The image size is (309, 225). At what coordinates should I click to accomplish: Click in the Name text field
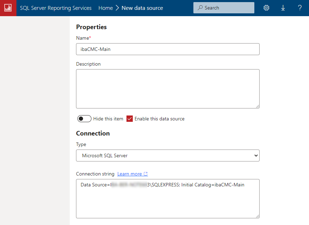click(167, 49)
